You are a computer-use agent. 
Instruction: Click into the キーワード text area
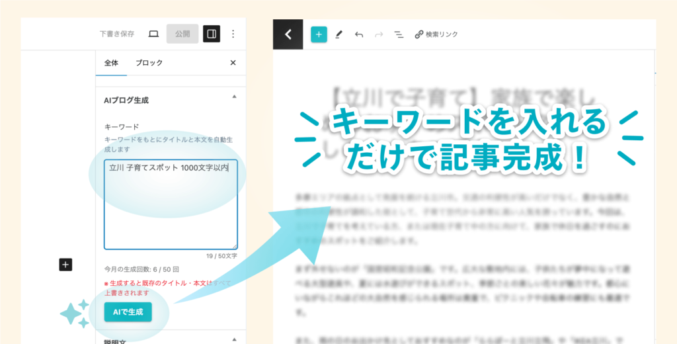coord(171,205)
